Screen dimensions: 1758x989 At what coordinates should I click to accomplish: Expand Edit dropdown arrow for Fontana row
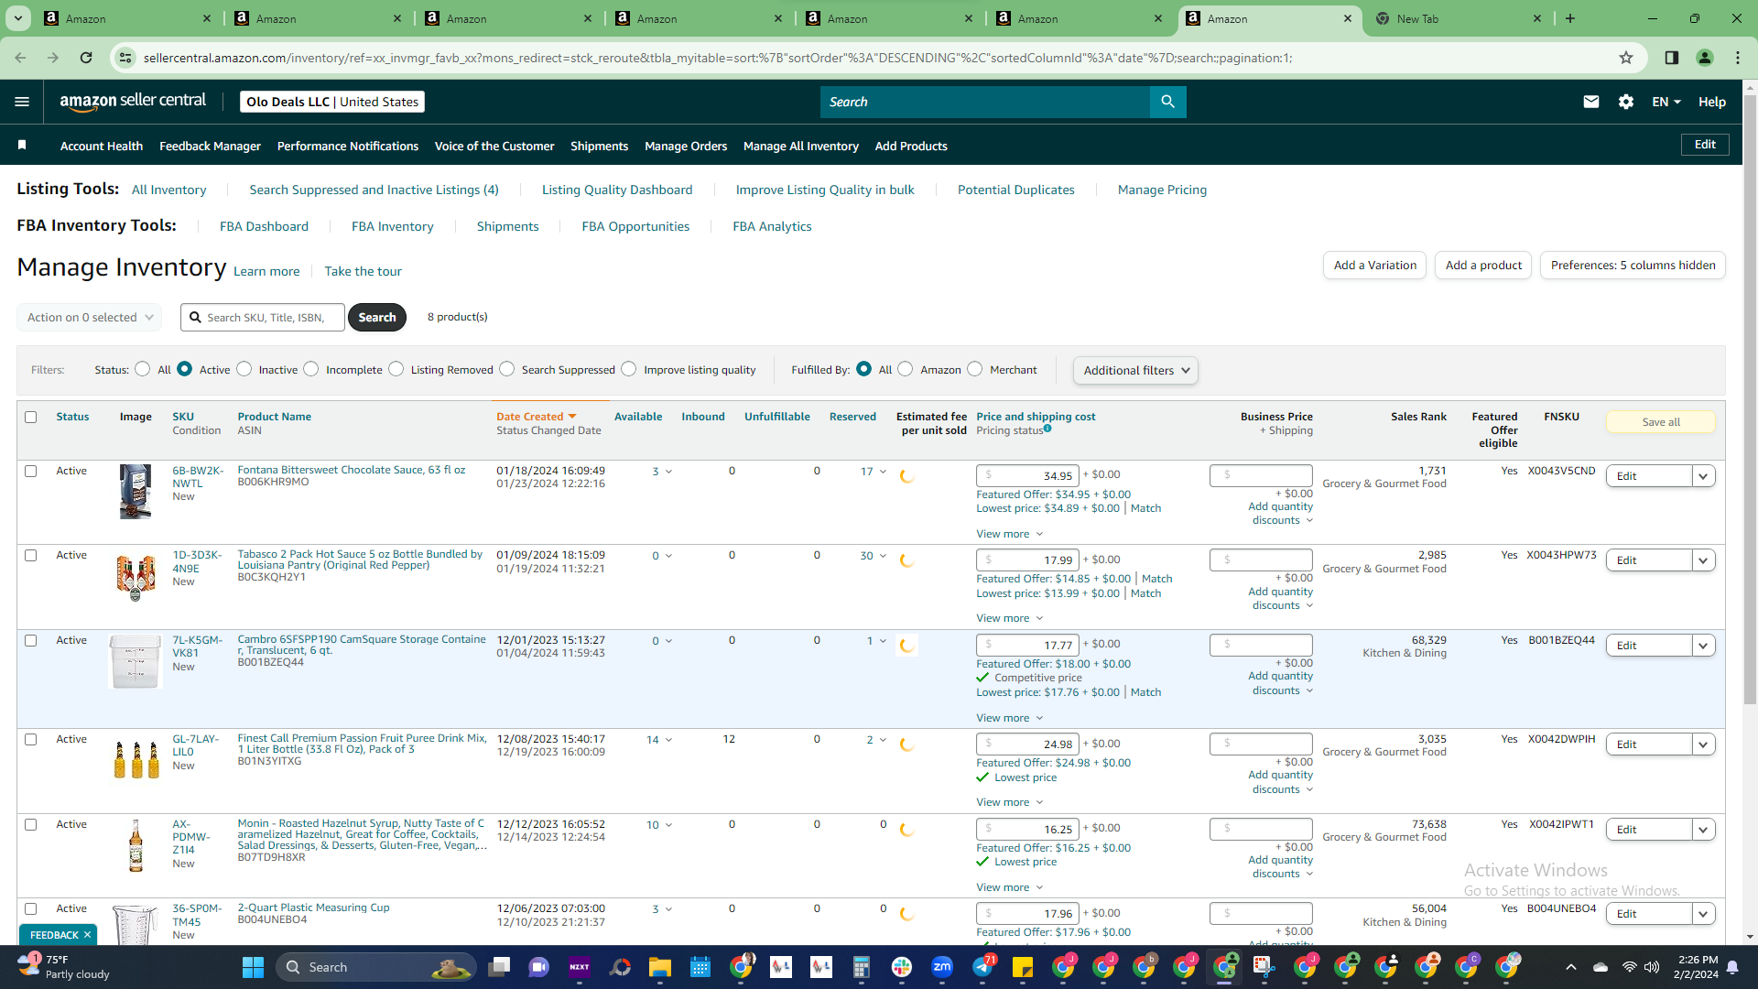tap(1703, 476)
